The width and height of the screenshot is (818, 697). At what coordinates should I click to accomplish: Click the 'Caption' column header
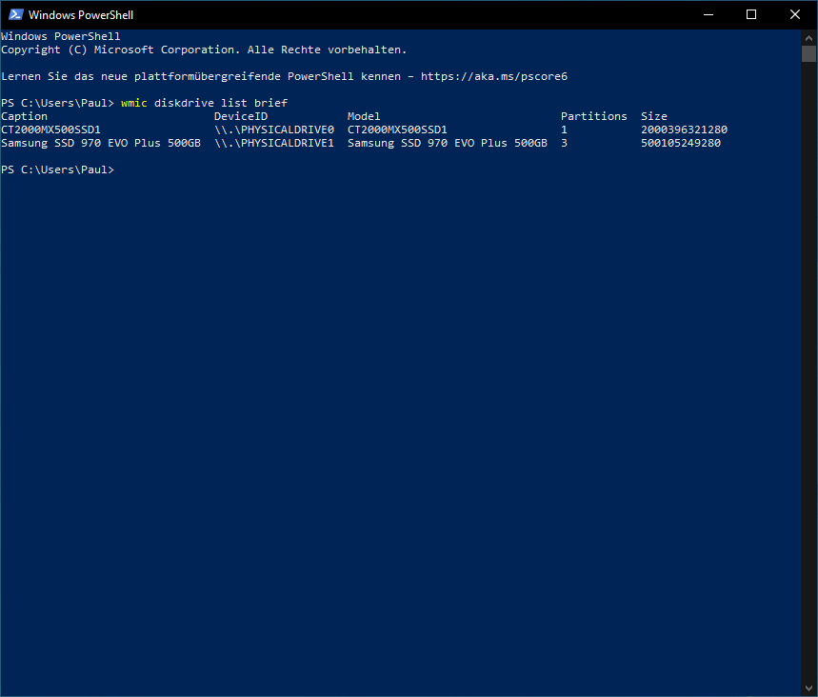pos(24,116)
